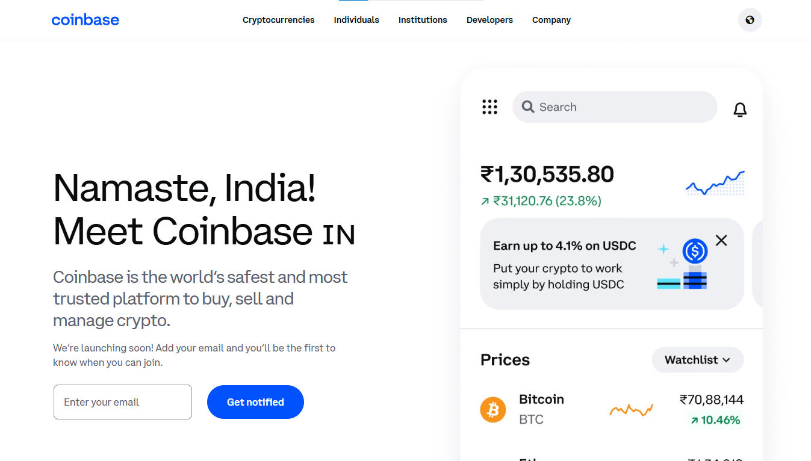Open the Developers menu
Screen dimensions: 811x461
click(489, 20)
